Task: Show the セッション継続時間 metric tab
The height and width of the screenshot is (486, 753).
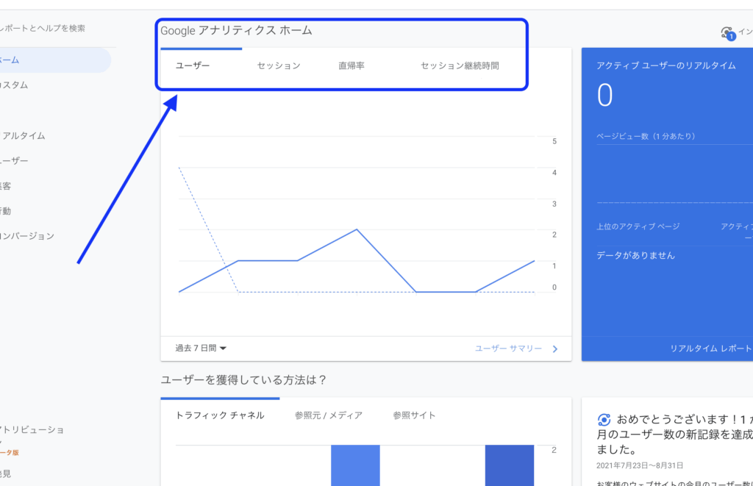Action: (x=460, y=65)
